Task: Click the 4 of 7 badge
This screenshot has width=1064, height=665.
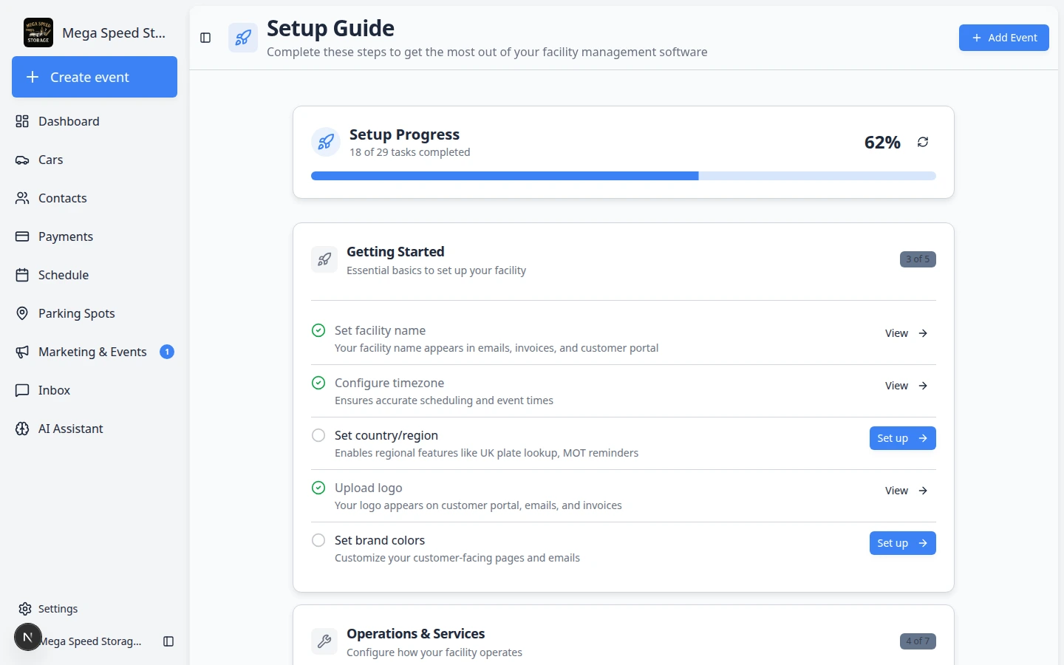Action: (x=918, y=641)
